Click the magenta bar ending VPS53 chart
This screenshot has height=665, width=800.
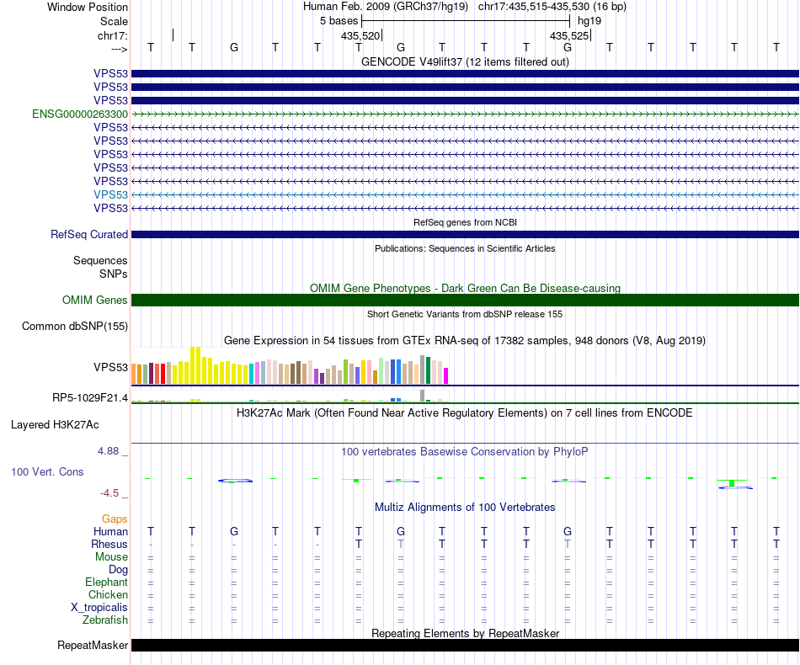pyautogui.click(x=445, y=375)
